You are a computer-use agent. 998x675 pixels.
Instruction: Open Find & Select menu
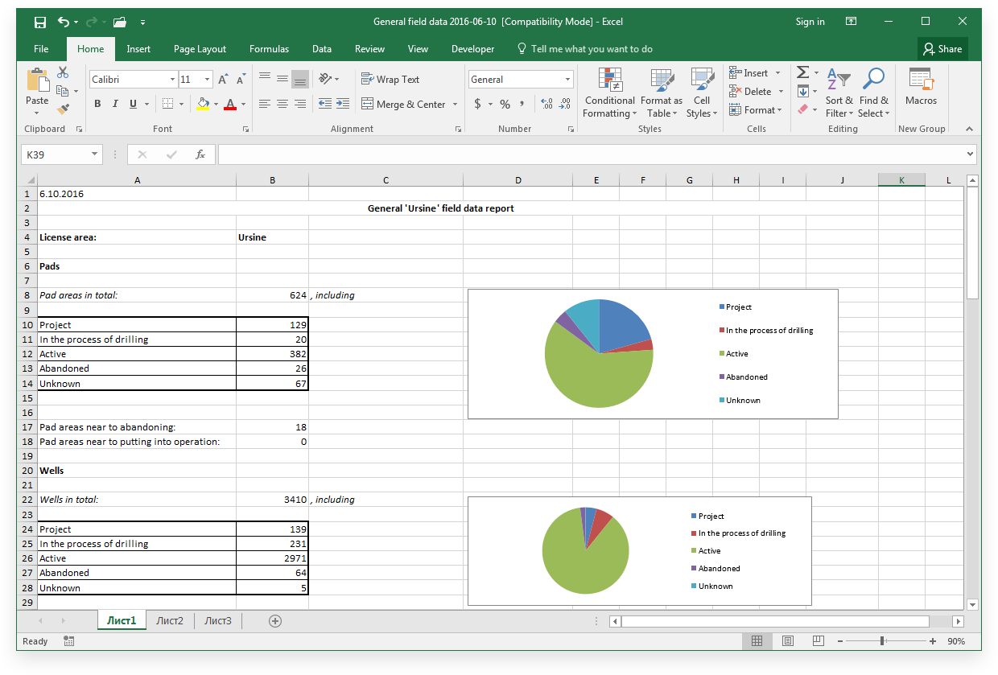(874, 93)
